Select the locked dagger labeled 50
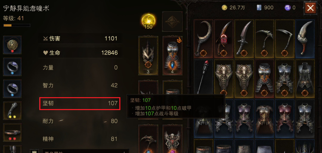Screen dimensions: 322x153 [224, 39]
